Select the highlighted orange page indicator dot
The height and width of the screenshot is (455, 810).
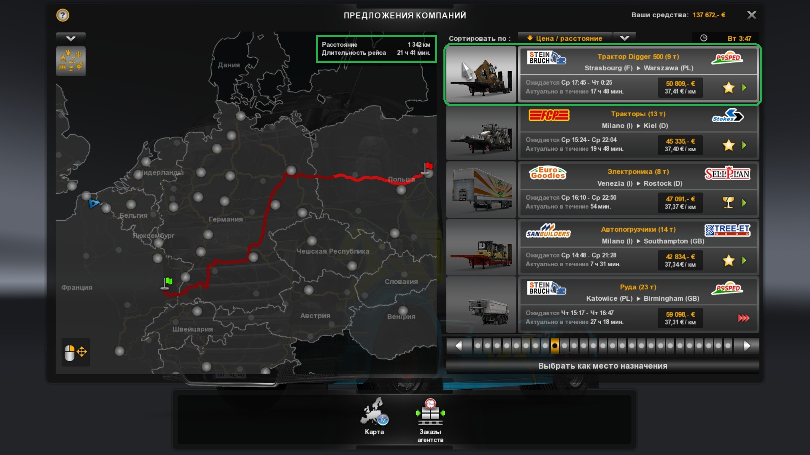tap(555, 346)
